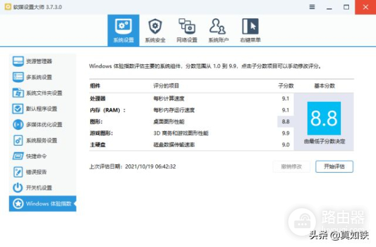
Task: Click the 开关机设置 power icon
Action: tap(18, 188)
